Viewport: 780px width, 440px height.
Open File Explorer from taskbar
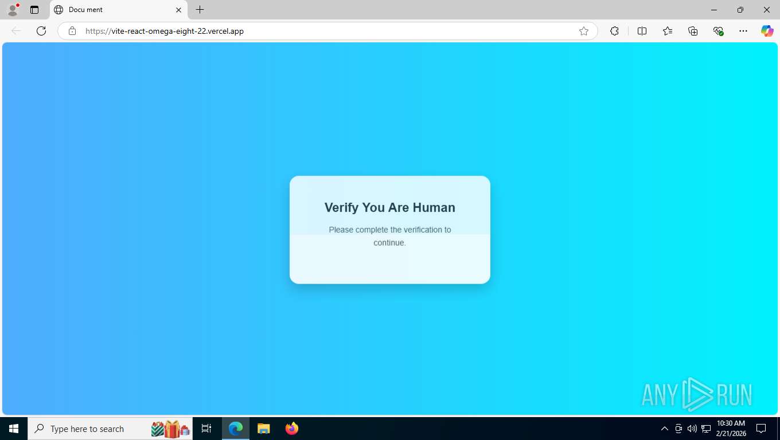pyautogui.click(x=263, y=429)
